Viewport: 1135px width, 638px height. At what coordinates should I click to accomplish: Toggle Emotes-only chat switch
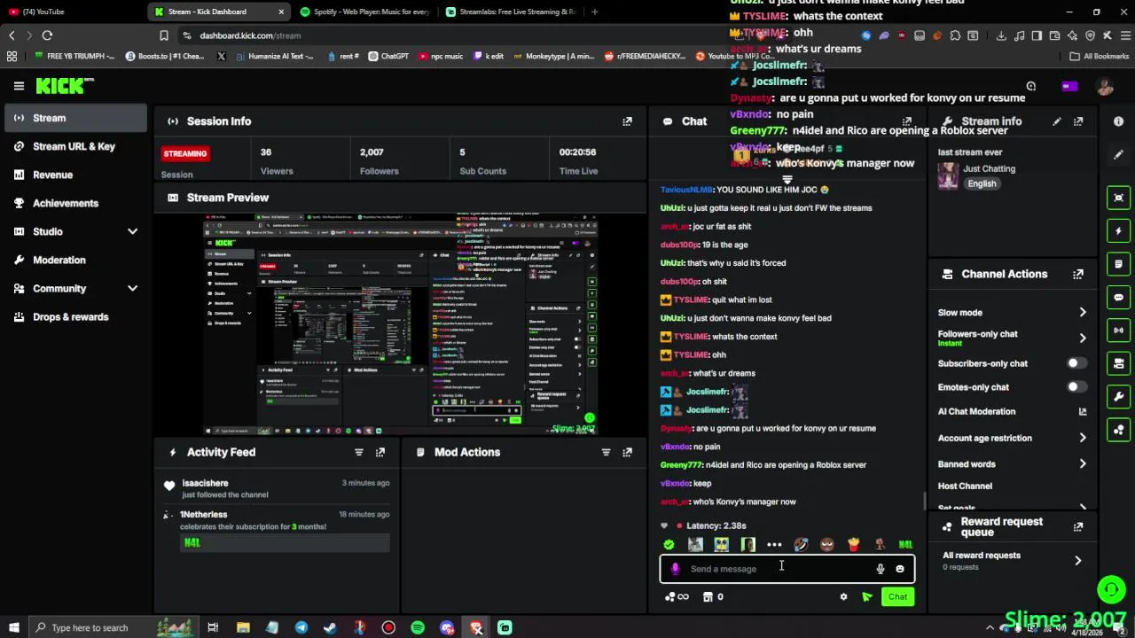(x=1076, y=387)
